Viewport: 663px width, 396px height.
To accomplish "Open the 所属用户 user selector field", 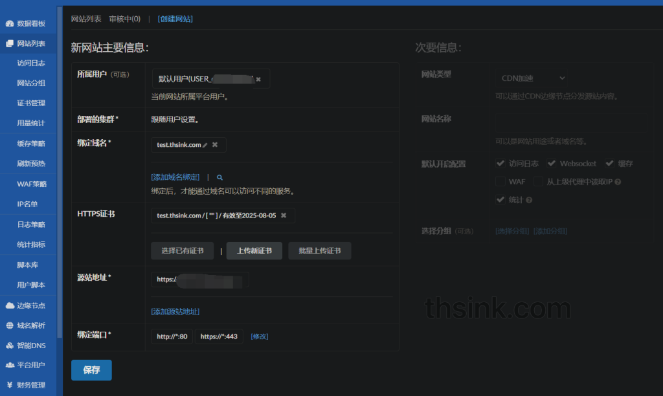I will tap(210, 78).
